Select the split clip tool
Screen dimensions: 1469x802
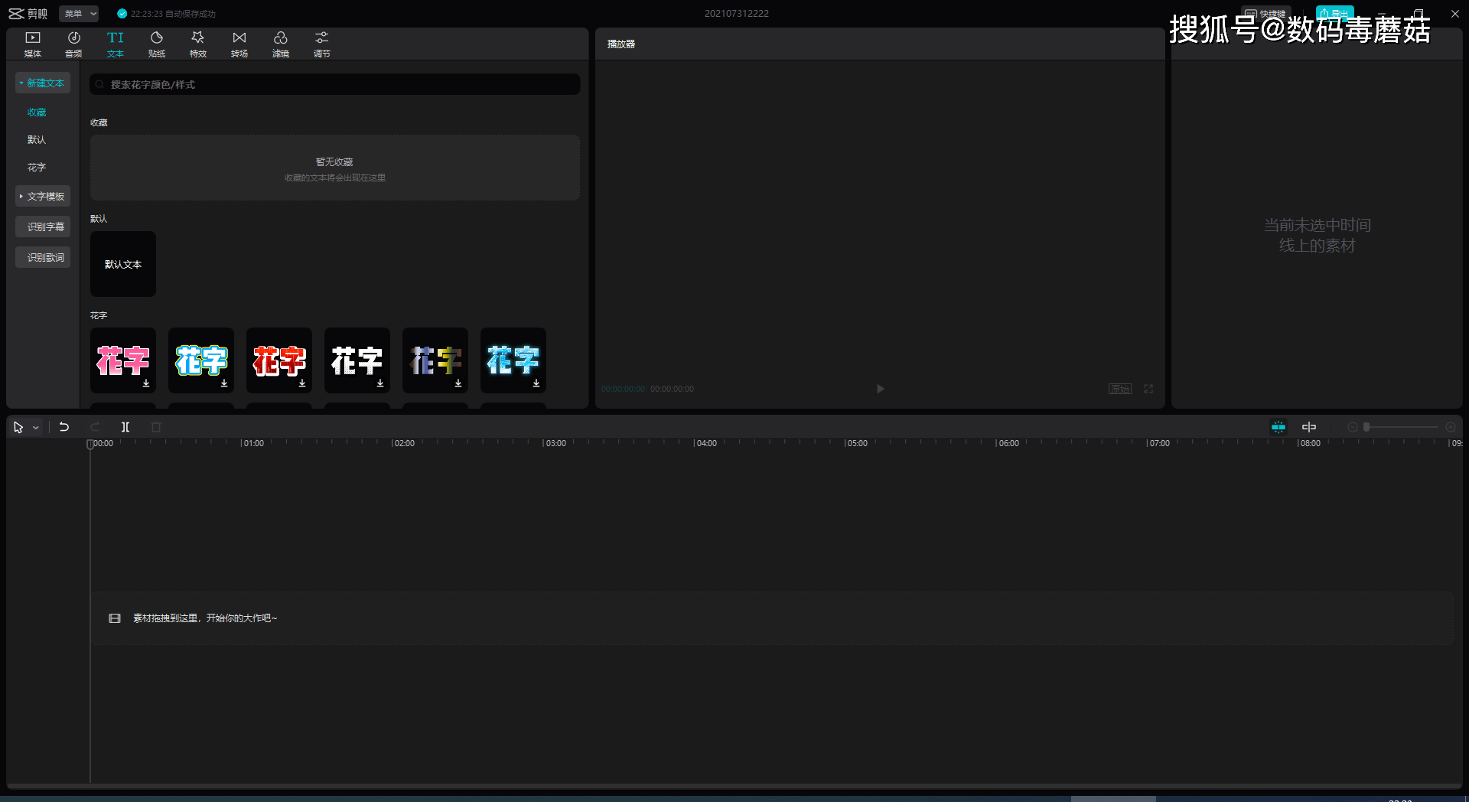pos(125,427)
